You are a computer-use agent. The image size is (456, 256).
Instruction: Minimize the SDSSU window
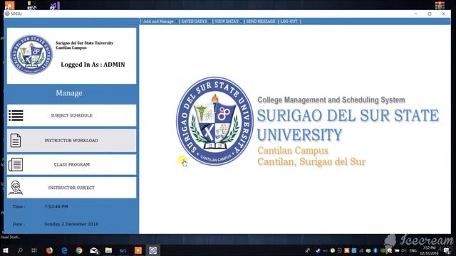pos(415,14)
